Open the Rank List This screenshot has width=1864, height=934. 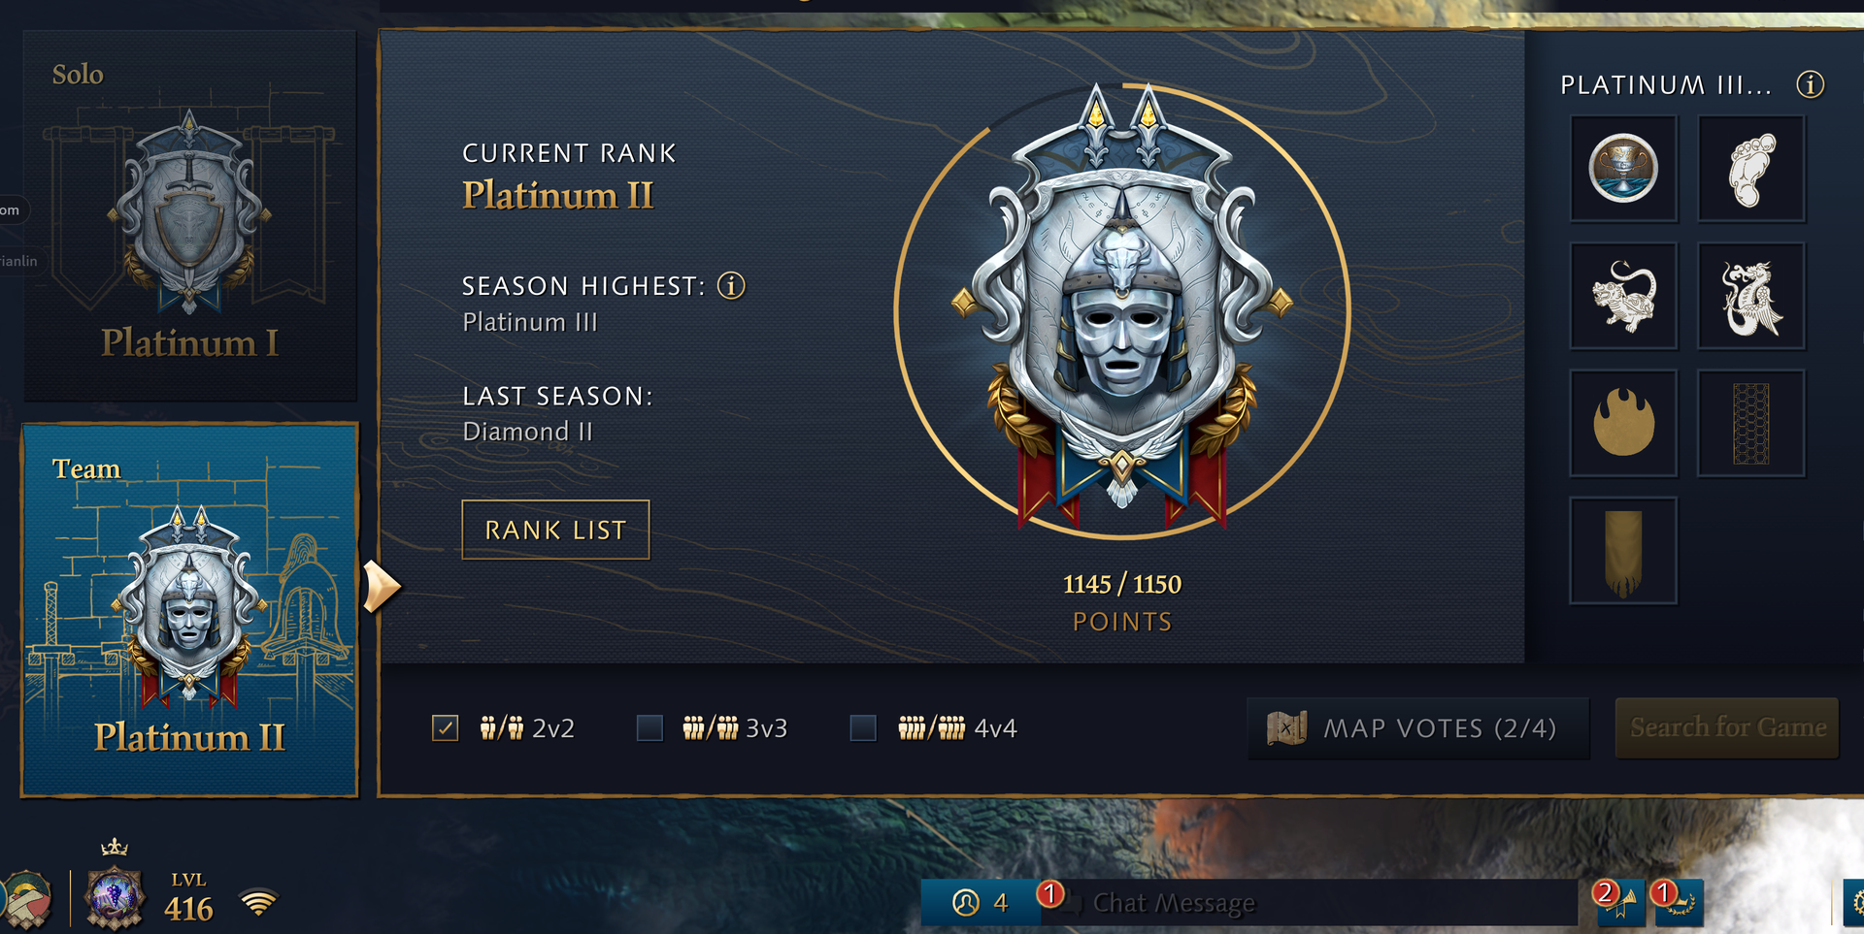(555, 530)
